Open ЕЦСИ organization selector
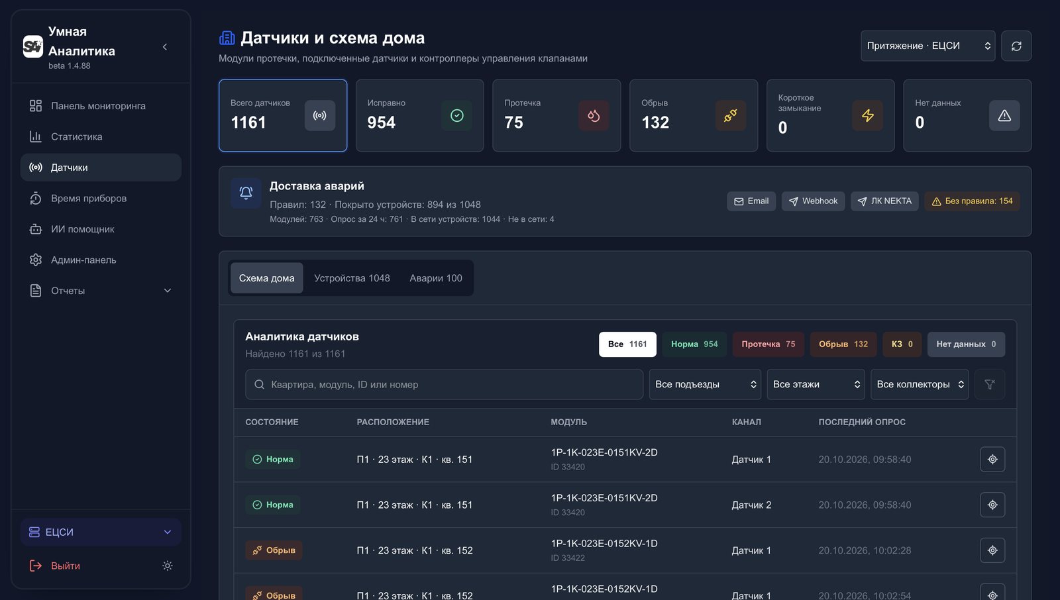The image size is (1060, 600). (x=101, y=532)
